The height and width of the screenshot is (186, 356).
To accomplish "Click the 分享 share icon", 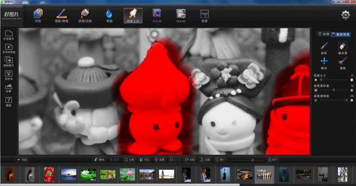I will tap(9, 87).
